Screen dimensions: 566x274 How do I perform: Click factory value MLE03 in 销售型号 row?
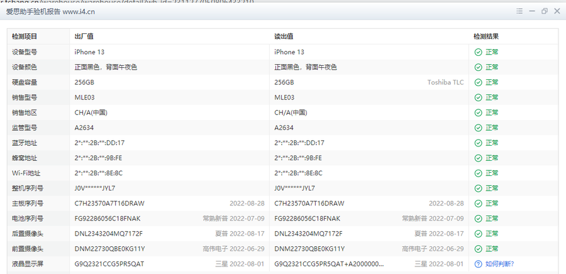85,97
